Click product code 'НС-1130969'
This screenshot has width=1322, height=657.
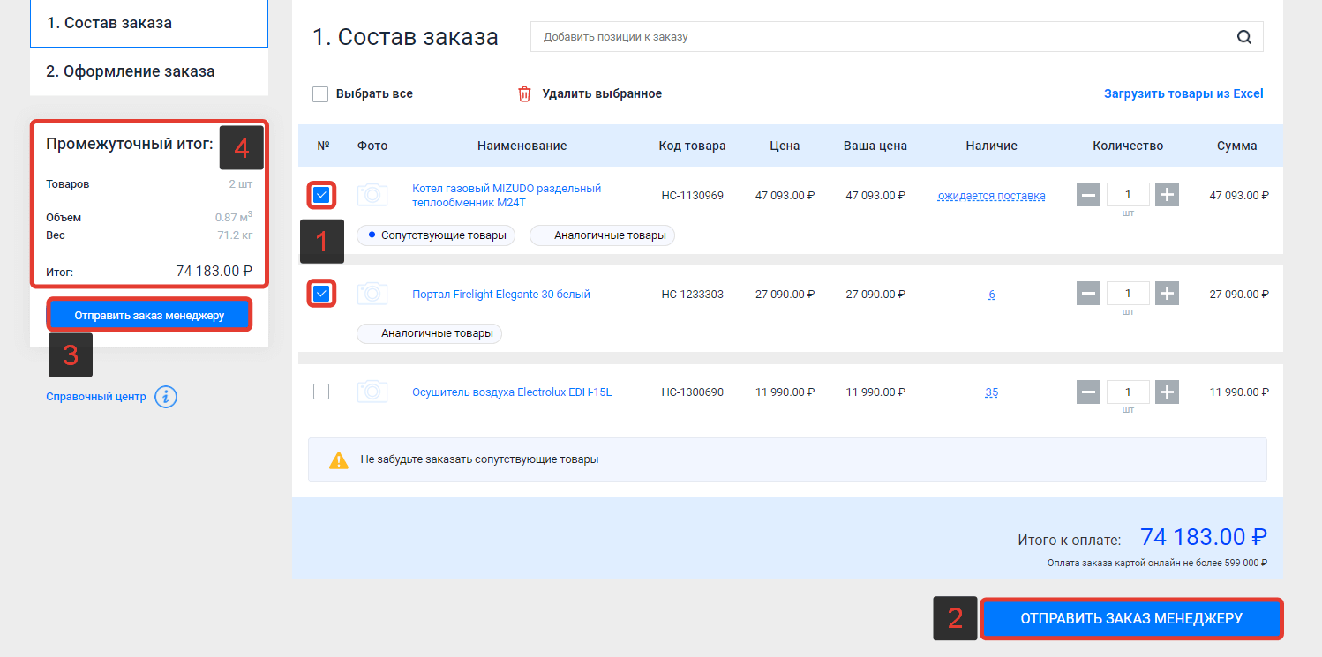693,196
